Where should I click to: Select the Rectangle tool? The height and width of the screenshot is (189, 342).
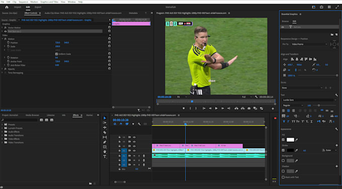pos(105,147)
